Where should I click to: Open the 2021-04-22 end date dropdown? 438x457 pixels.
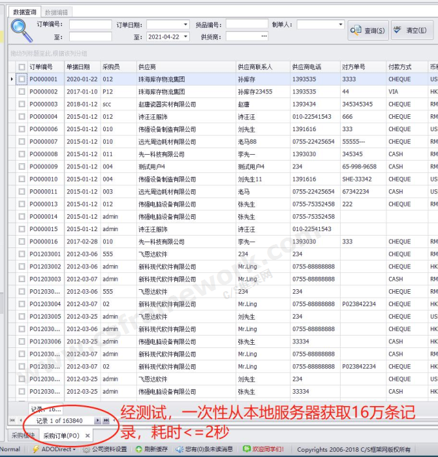coord(186,37)
